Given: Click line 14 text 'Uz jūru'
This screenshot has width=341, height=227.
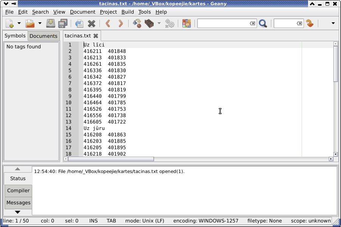Looking at the screenshot, I should (94, 128).
